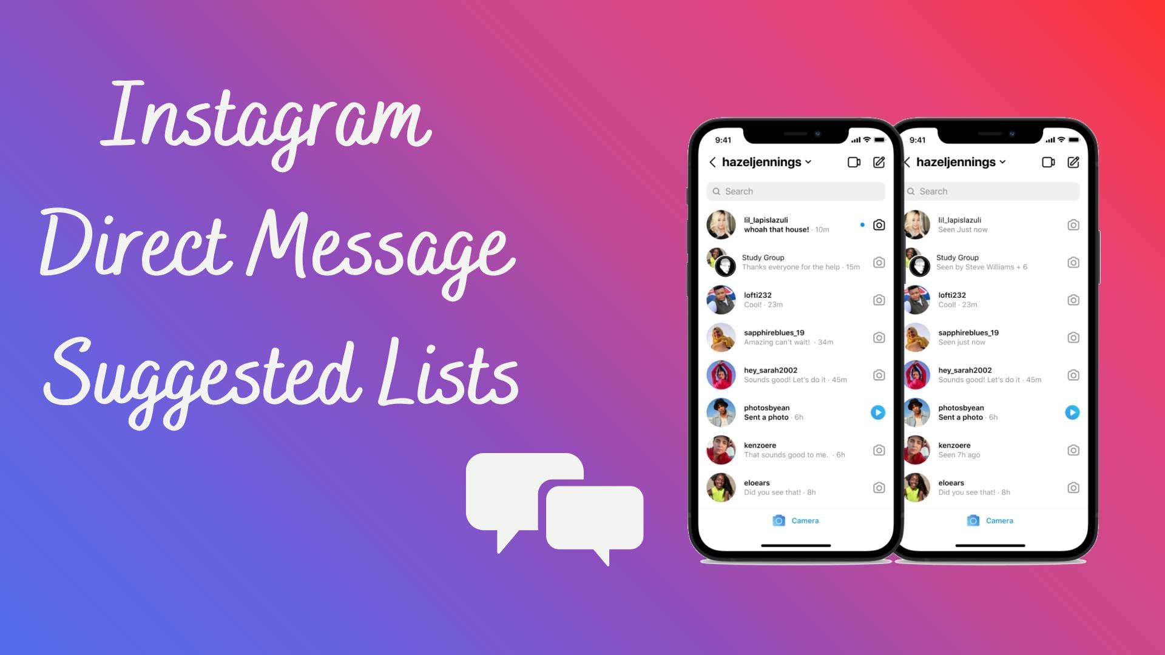
Task: Open the Search bar in DMs
Action: (x=794, y=190)
